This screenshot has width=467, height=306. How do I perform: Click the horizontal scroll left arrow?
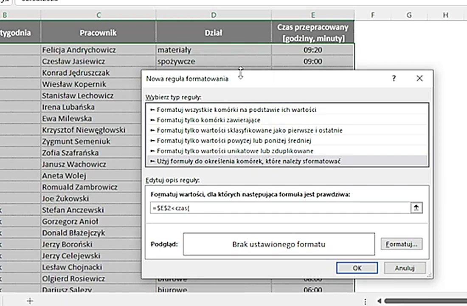pos(380,300)
